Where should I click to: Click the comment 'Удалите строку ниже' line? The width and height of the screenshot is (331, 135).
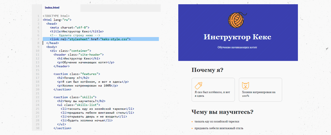coord(75,35)
